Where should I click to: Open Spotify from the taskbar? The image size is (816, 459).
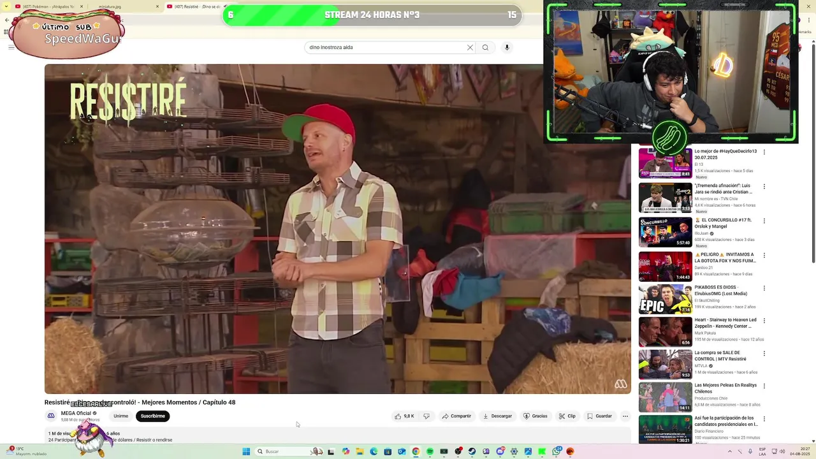(x=430, y=451)
